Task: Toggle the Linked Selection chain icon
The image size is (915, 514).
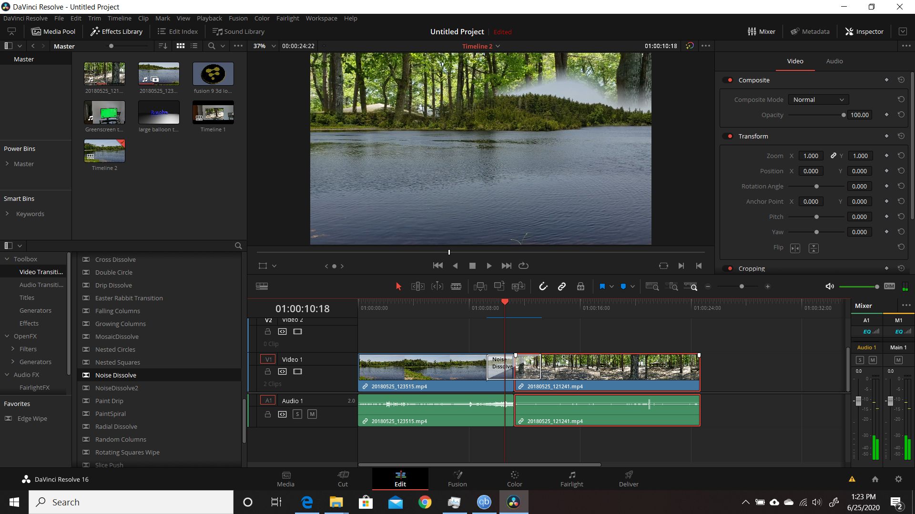Action: (562, 287)
